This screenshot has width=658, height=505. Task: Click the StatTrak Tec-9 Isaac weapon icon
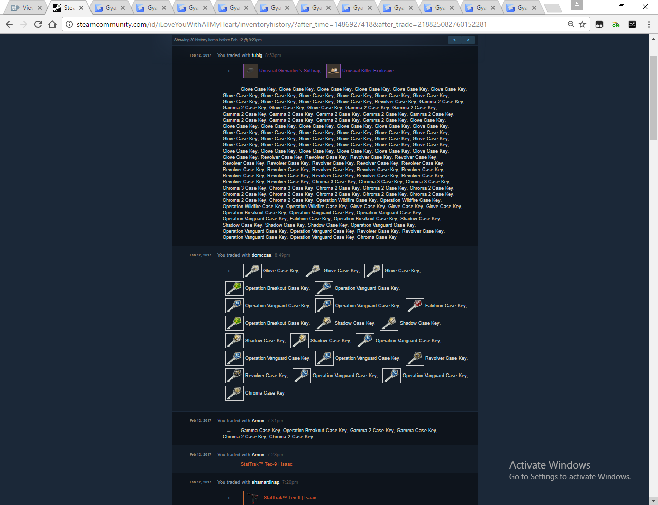click(x=252, y=498)
